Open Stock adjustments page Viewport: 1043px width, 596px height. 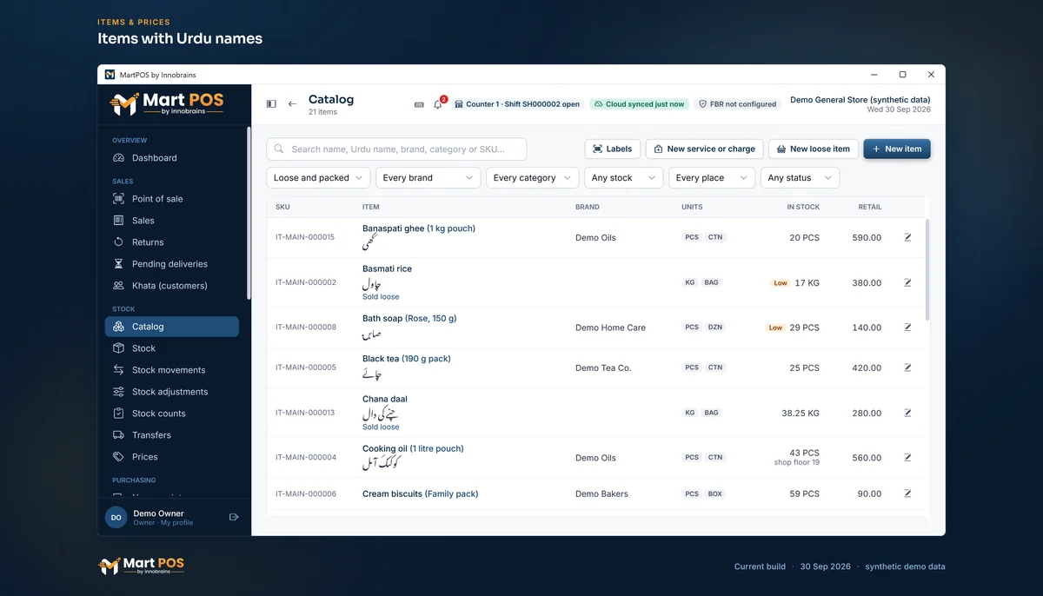[x=172, y=392]
